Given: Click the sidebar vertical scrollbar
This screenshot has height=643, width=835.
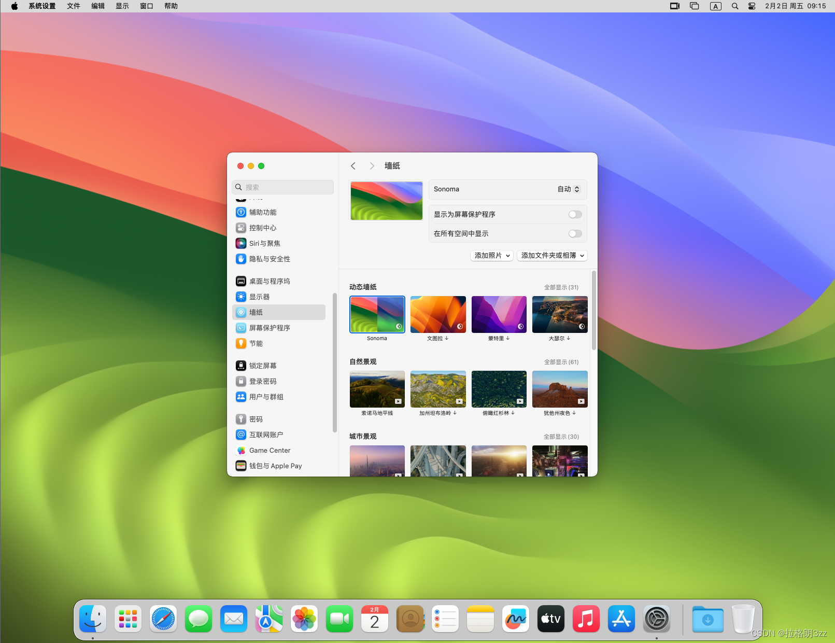Looking at the screenshot, I should coord(335,362).
